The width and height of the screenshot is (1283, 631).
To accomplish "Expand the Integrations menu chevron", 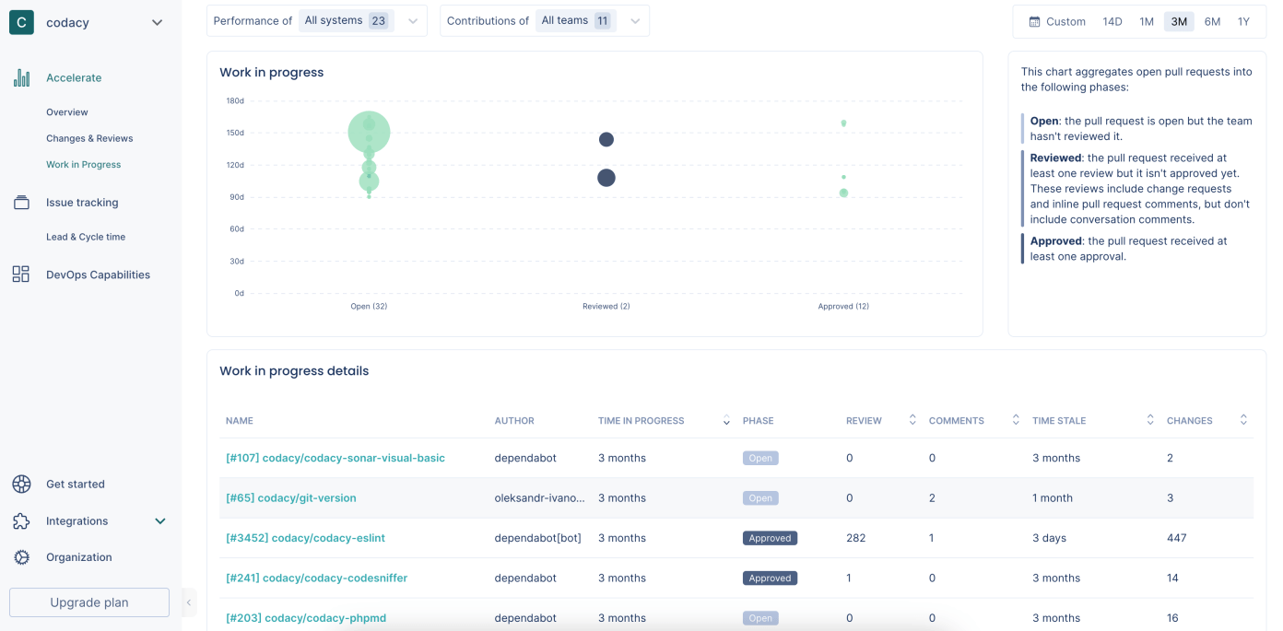I will pyautogui.click(x=160, y=521).
